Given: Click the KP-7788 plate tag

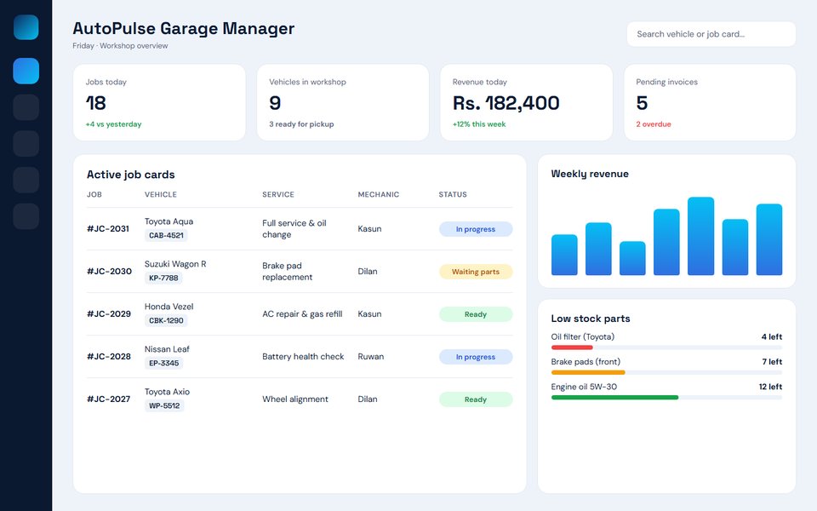Looking at the screenshot, I should (163, 278).
